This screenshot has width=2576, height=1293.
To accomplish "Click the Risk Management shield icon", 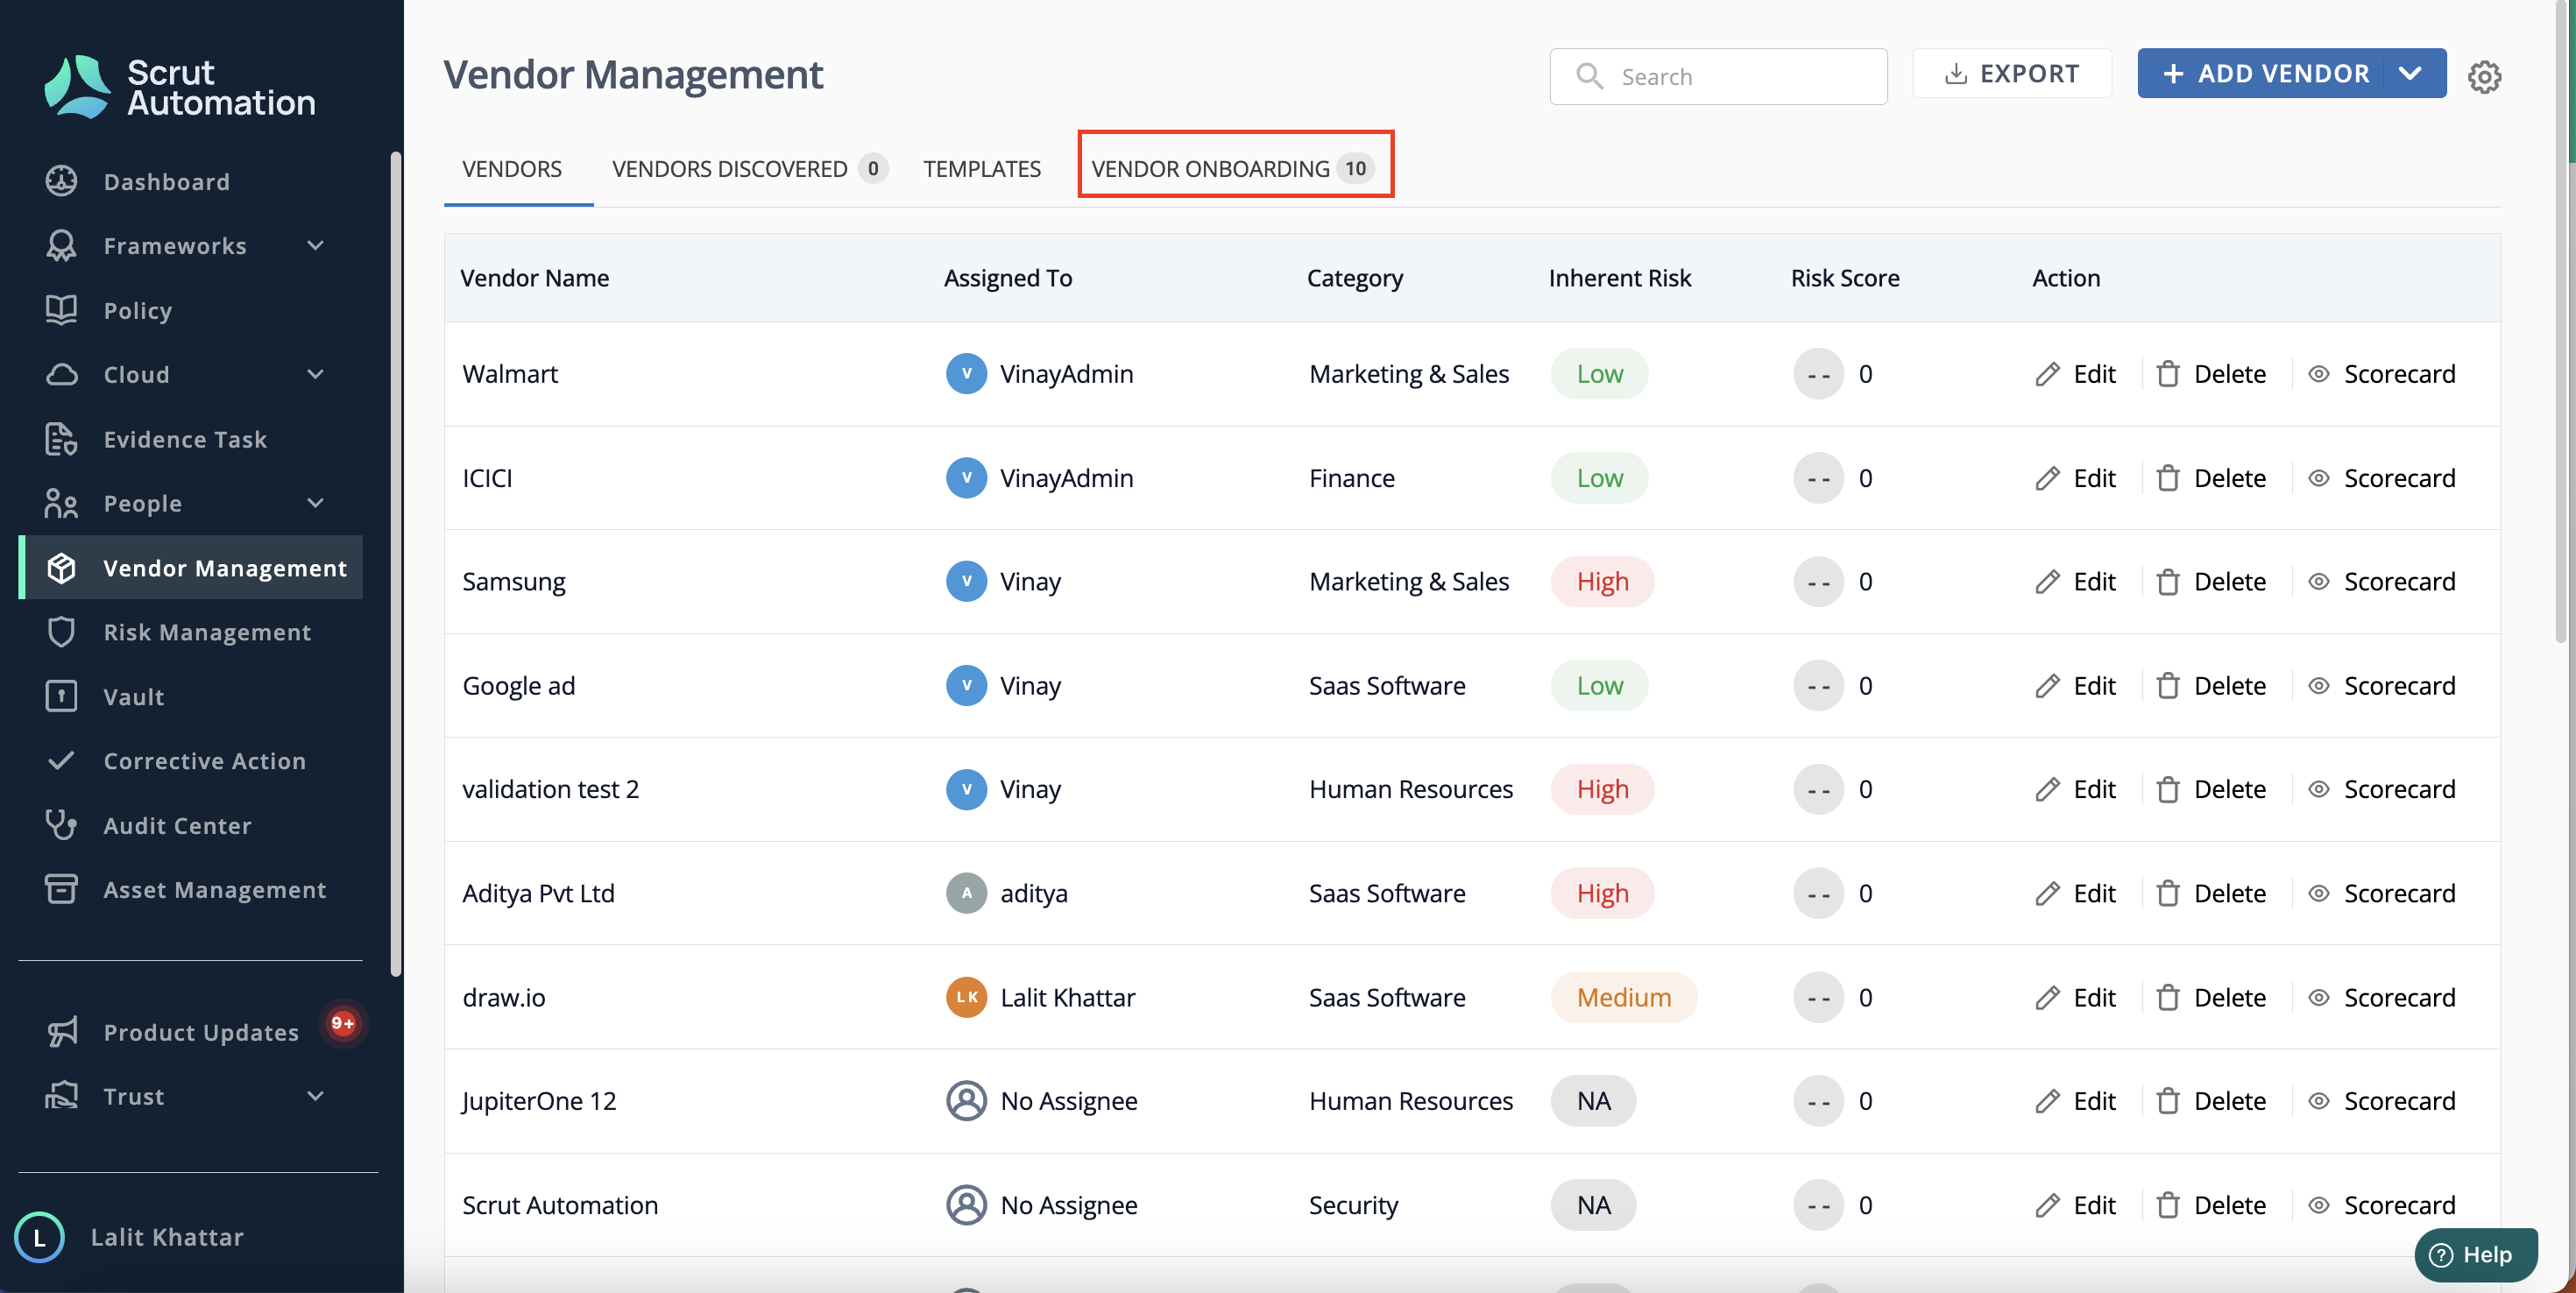I will (61, 632).
